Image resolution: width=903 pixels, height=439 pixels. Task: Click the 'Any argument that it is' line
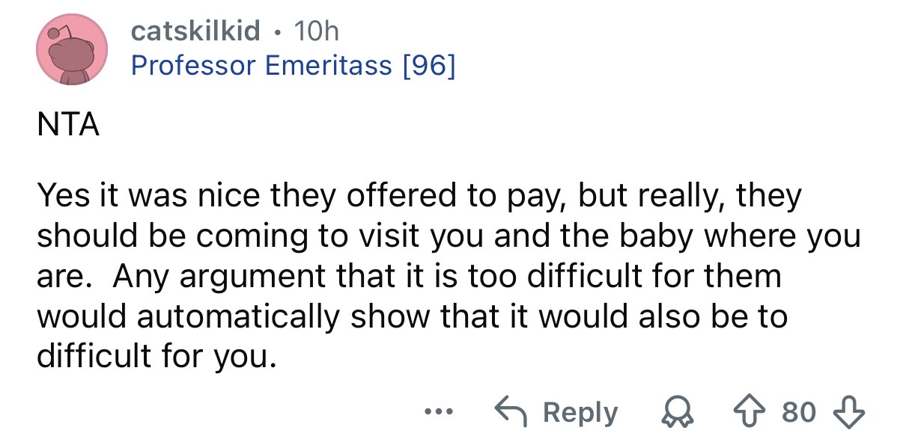click(x=409, y=277)
